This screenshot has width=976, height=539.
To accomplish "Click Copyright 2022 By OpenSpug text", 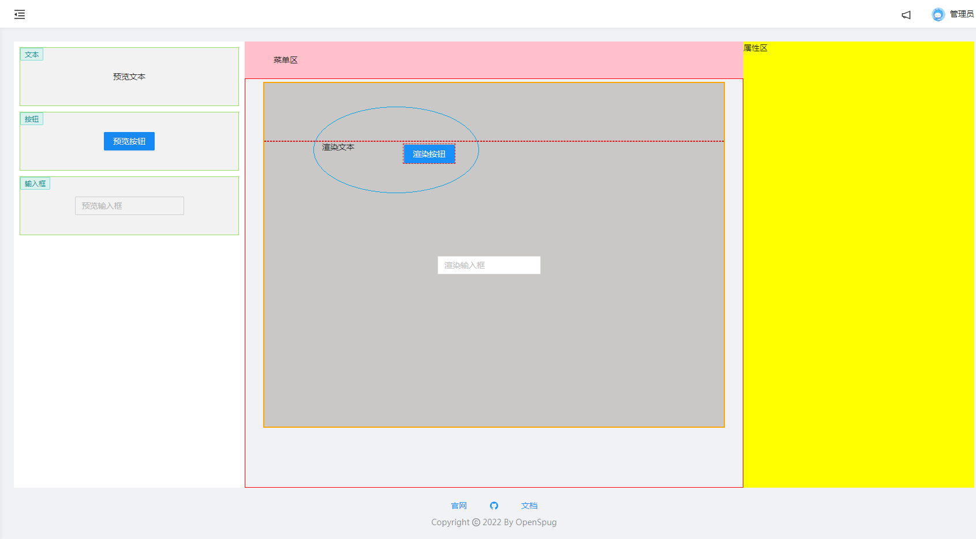I will 494,522.
